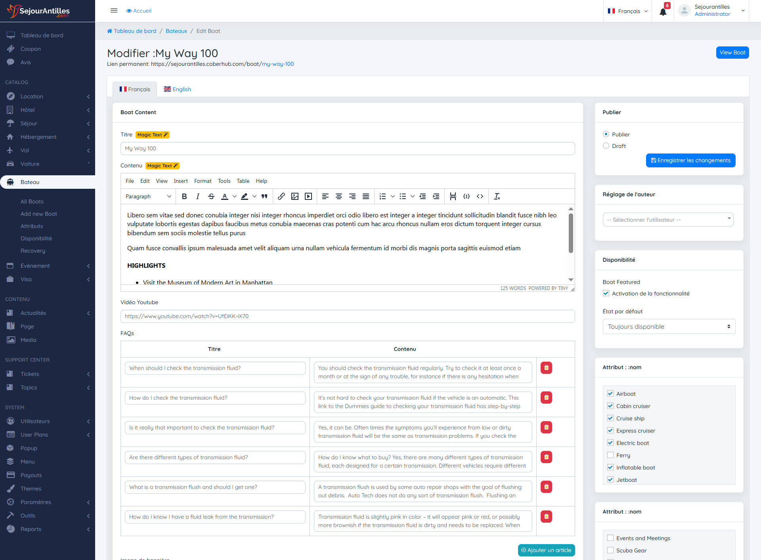This screenshot has height=560, width=761.
Task: Click the insert link icon
Action: 281,196
